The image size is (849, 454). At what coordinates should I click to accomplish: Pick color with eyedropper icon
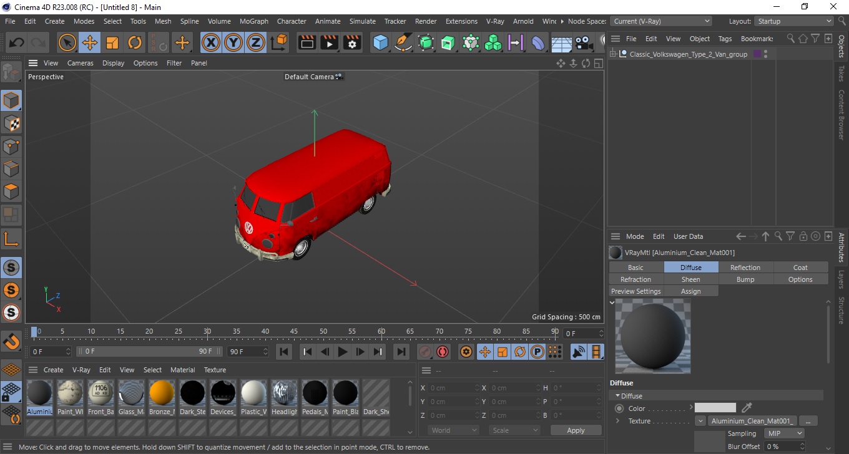747,408
